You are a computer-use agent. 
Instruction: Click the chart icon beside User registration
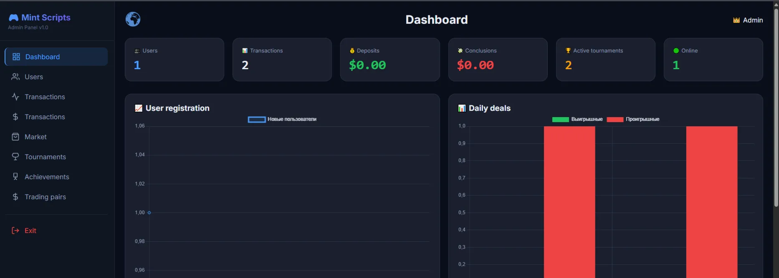[139, 108]
